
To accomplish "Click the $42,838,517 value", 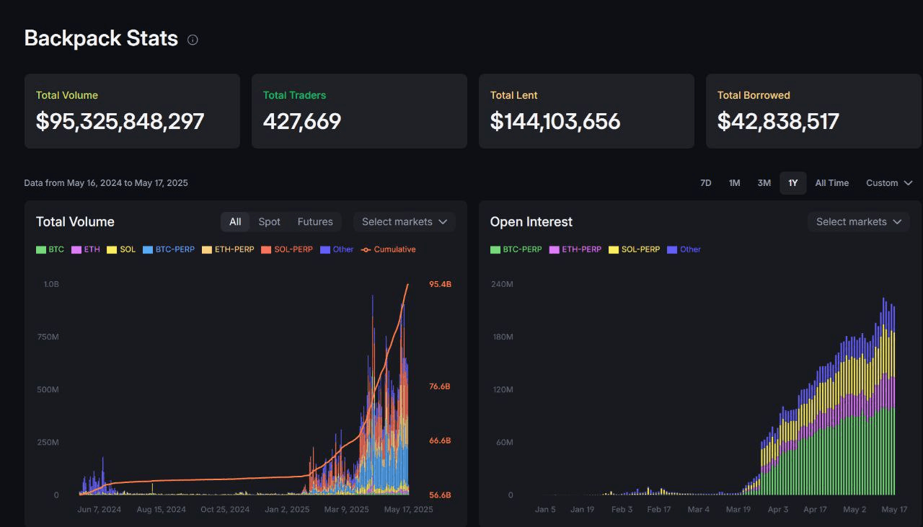I will coord(778,121).
